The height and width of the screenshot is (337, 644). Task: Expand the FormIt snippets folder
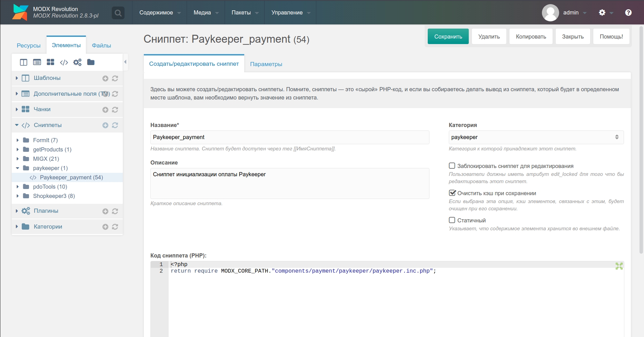(x=18, y=140)
